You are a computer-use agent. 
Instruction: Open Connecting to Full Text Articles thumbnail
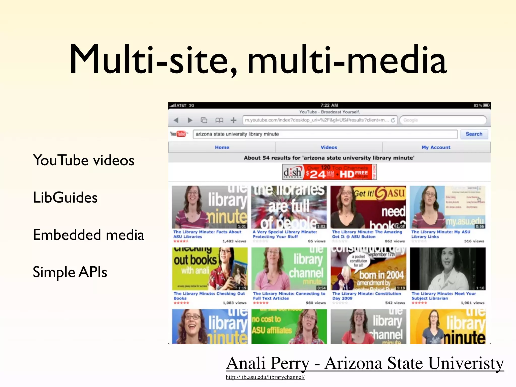(289, 269)
